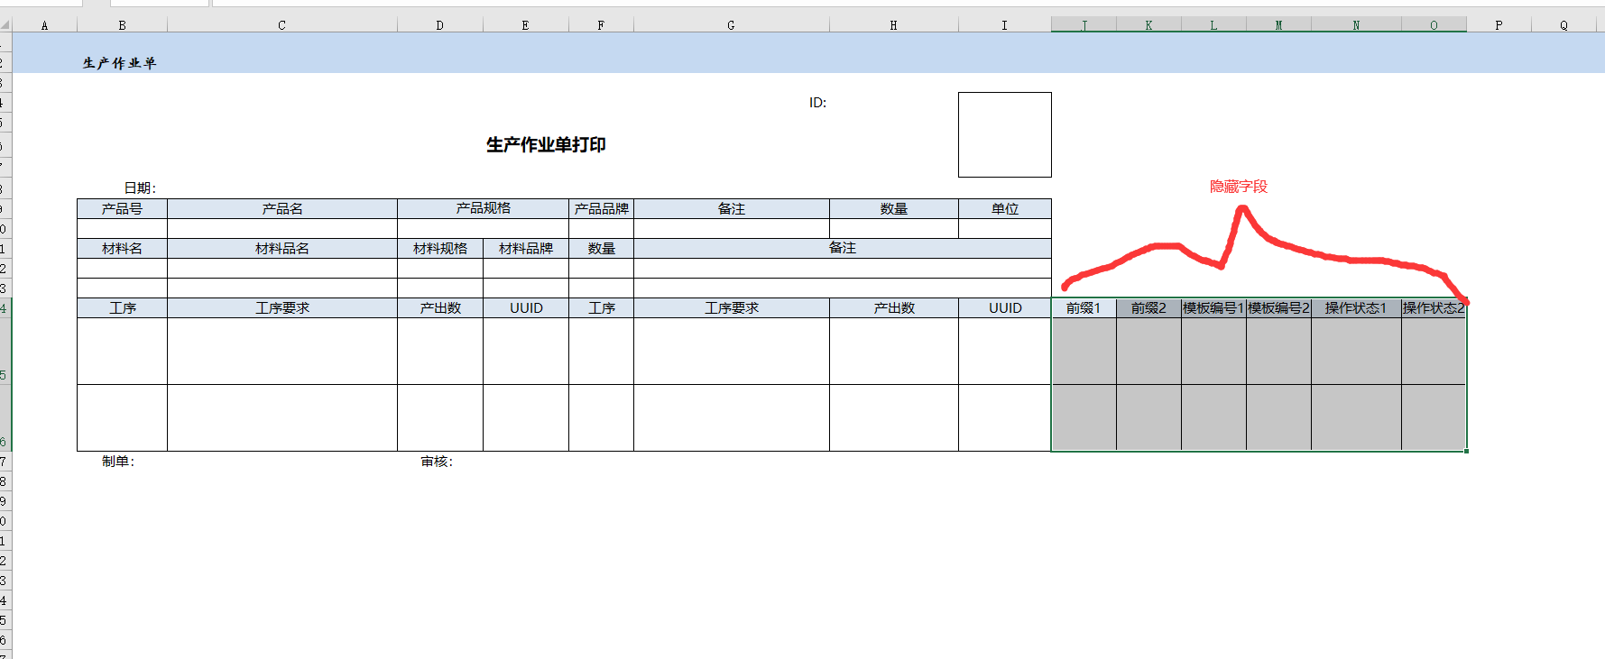The image size is (1605, 659).
Task: Click the 操作状态1 header cell
Action: coord(1355,307)
